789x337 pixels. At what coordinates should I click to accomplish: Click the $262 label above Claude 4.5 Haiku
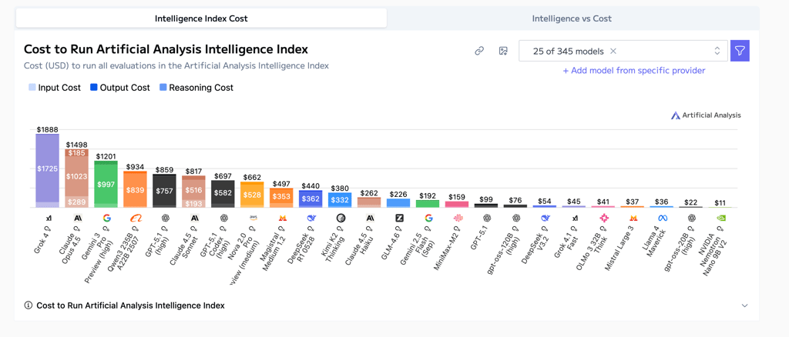pos(369,193)
